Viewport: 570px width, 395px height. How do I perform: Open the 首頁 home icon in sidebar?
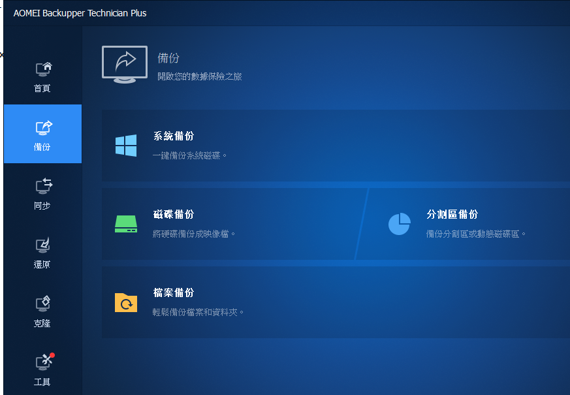tap(44, 69)
